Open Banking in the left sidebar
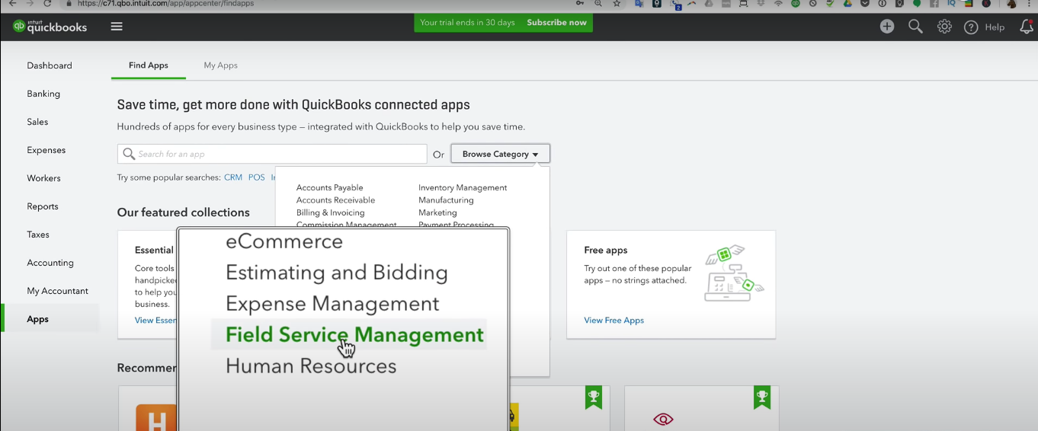 43,94
